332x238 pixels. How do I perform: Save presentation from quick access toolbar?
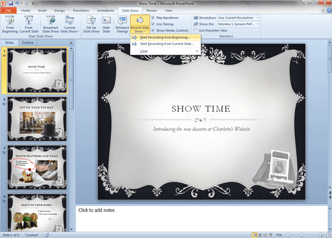point(11,3)
